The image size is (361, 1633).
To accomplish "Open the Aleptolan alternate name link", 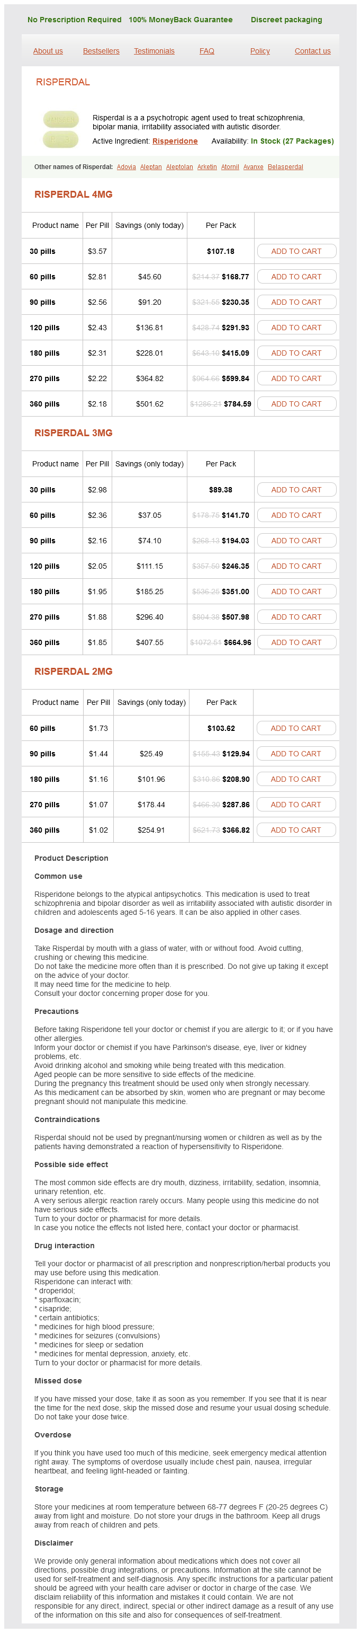I will point(179,167).
